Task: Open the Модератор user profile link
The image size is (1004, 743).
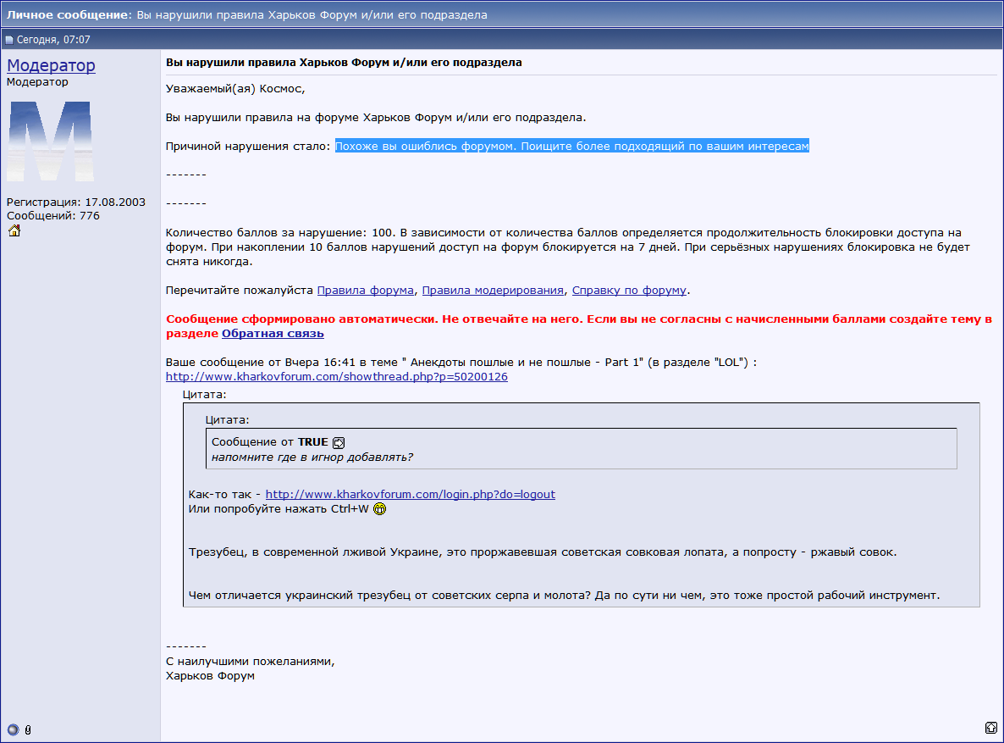Action: [x=51, y=65]
